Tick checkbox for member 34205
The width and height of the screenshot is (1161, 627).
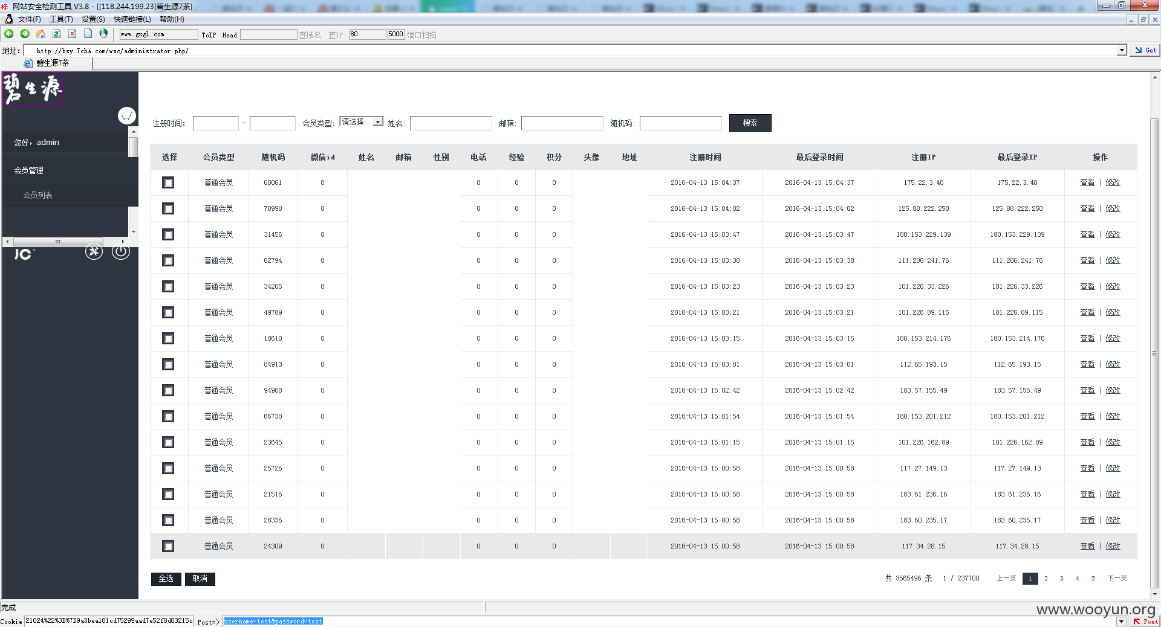point(168,286)
